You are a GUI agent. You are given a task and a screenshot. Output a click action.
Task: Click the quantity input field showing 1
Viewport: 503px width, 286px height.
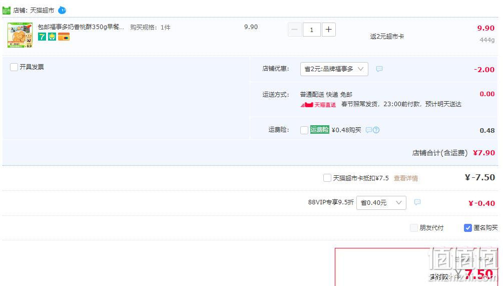[311, 30]
